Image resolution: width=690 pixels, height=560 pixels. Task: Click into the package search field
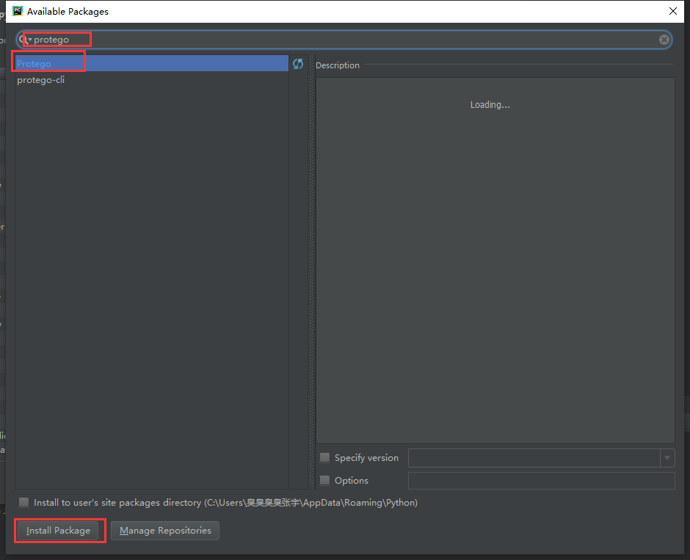(x=344, y=40)
